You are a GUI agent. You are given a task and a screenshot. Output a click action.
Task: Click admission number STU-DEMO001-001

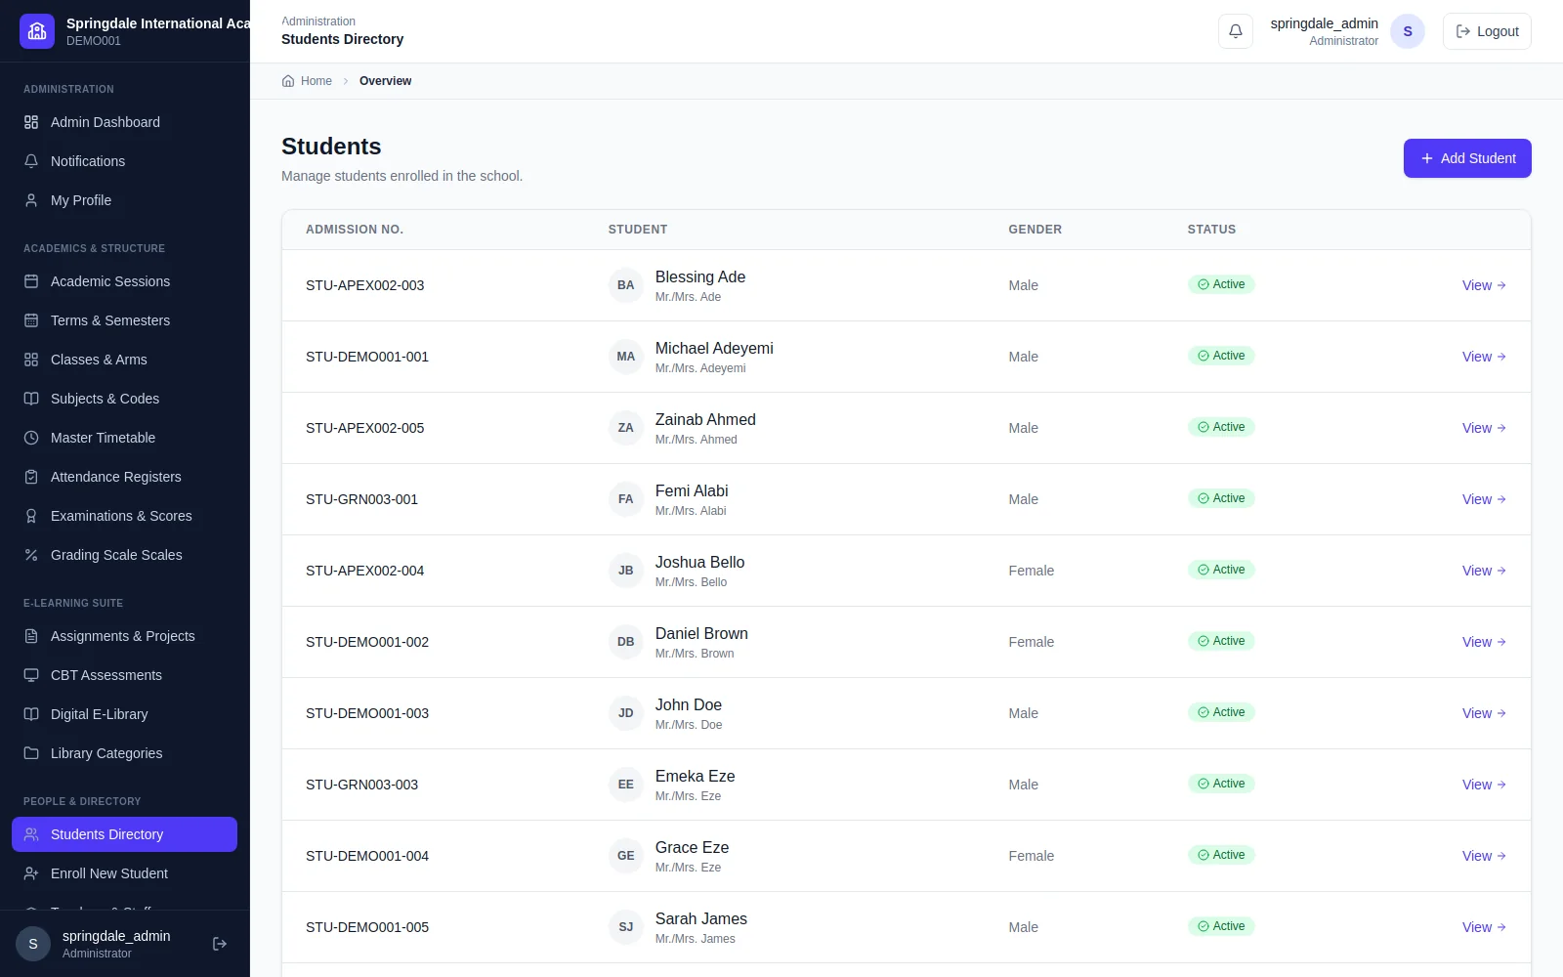[367, 357]
